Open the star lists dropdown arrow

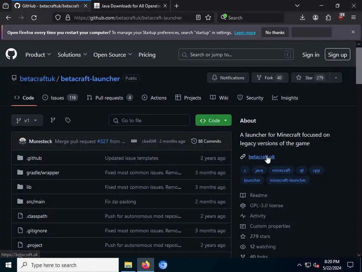click(336, 78)
